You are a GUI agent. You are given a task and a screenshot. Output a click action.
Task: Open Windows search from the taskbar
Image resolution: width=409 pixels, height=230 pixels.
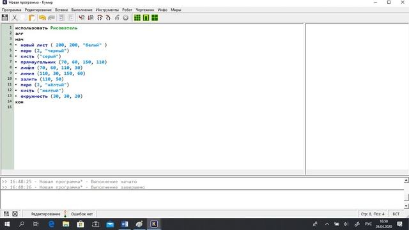(22, 224)
